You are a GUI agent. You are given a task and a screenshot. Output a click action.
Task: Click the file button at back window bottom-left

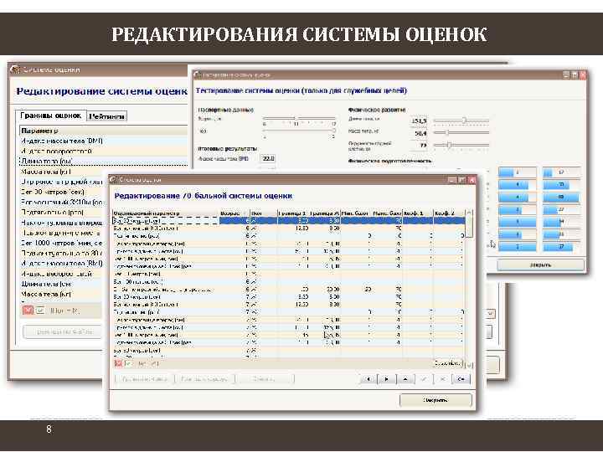click(x=64, y=331)
